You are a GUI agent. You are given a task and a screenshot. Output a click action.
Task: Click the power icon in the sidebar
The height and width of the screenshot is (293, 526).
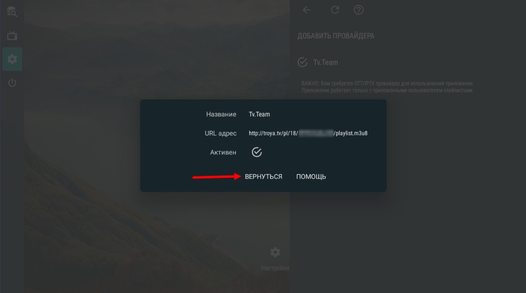(x=12, y=83)
